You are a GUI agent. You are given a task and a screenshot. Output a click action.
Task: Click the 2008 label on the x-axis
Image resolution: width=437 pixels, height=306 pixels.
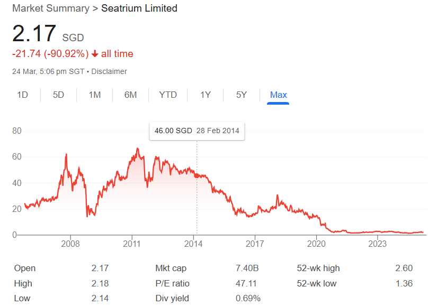pyautogui.click(x=70, y=244)
